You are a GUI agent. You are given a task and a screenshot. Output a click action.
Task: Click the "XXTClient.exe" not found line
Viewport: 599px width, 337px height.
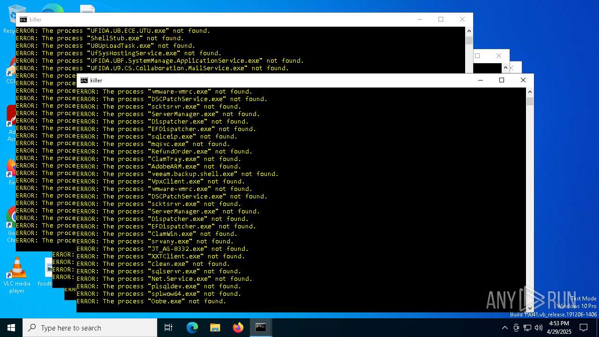coord(161,256)
